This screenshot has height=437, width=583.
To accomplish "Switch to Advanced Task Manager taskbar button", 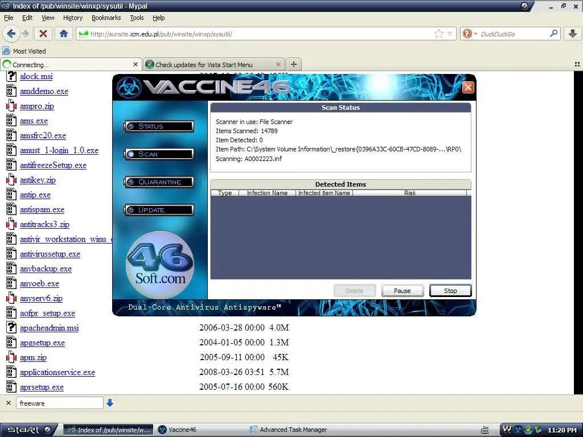I will click(x=289, y=430).
